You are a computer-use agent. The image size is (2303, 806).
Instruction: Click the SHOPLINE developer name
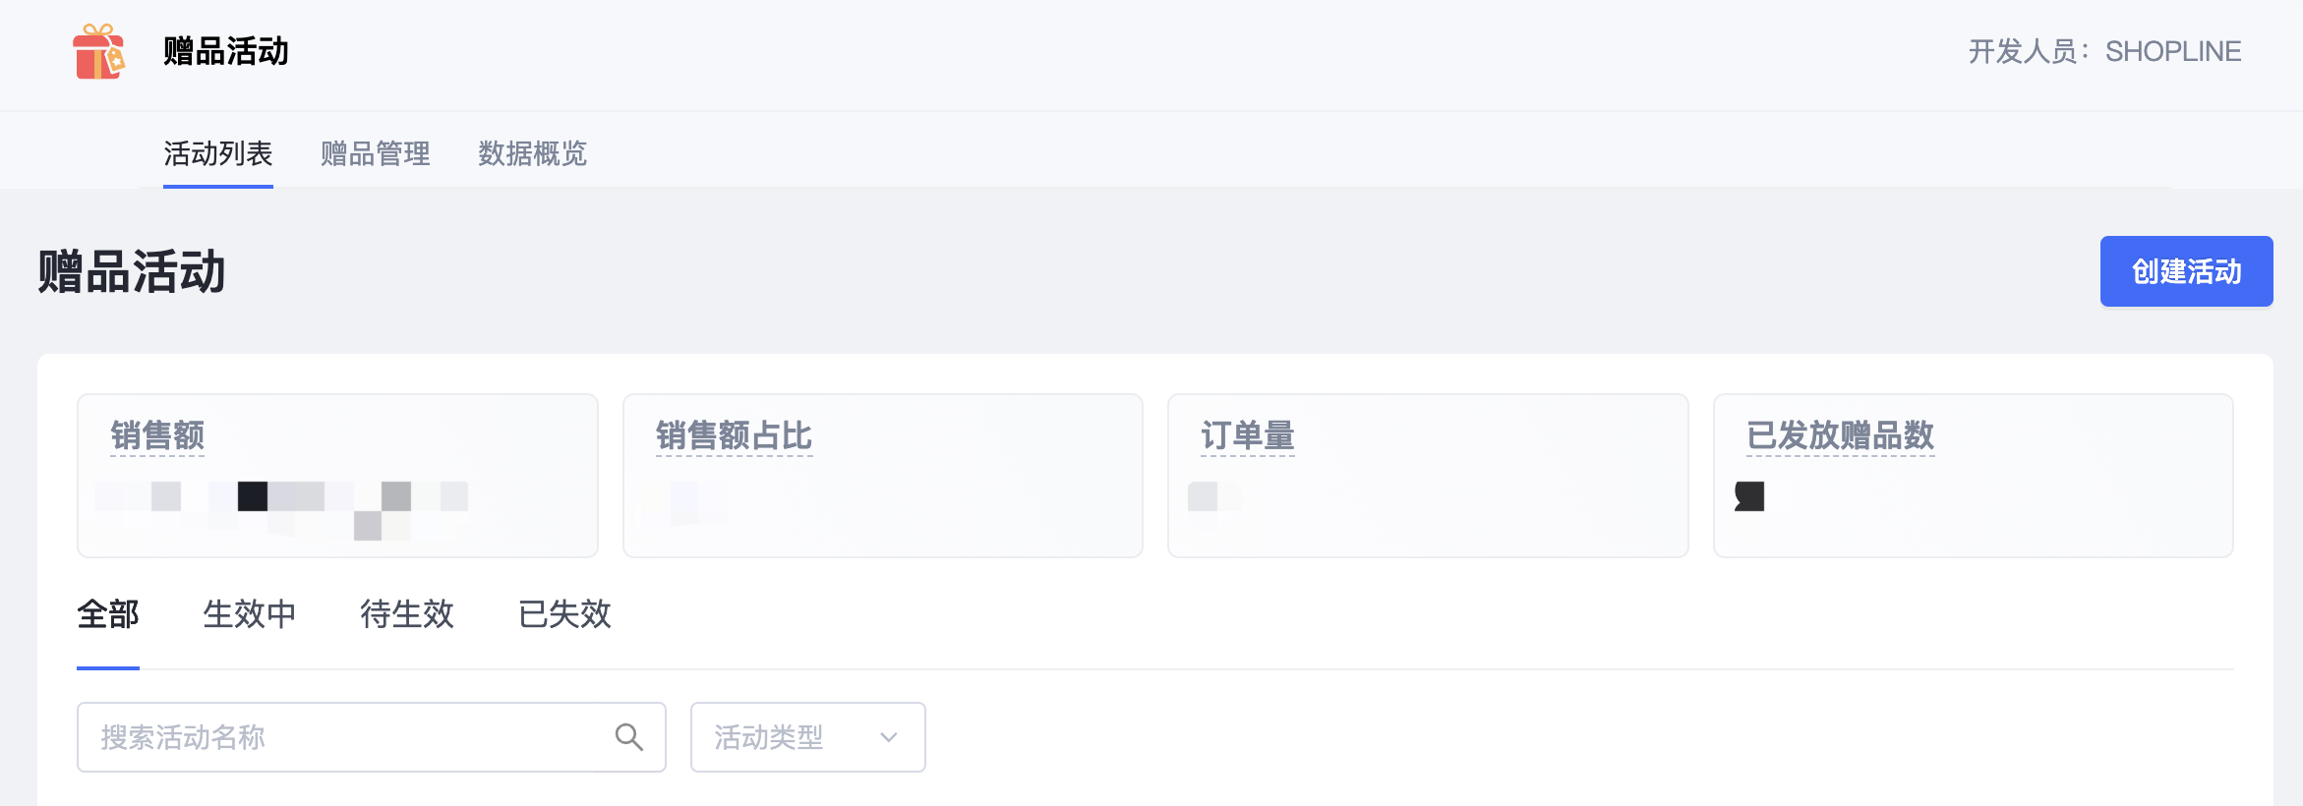pyautogui.click(x=2173, y=51)
